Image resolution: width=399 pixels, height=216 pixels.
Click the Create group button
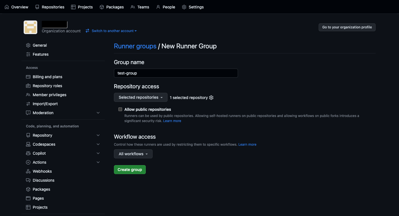click(x=130, y=169)
